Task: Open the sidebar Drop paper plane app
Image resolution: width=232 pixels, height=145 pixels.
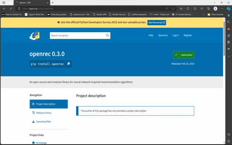Action: click(229, 49)
